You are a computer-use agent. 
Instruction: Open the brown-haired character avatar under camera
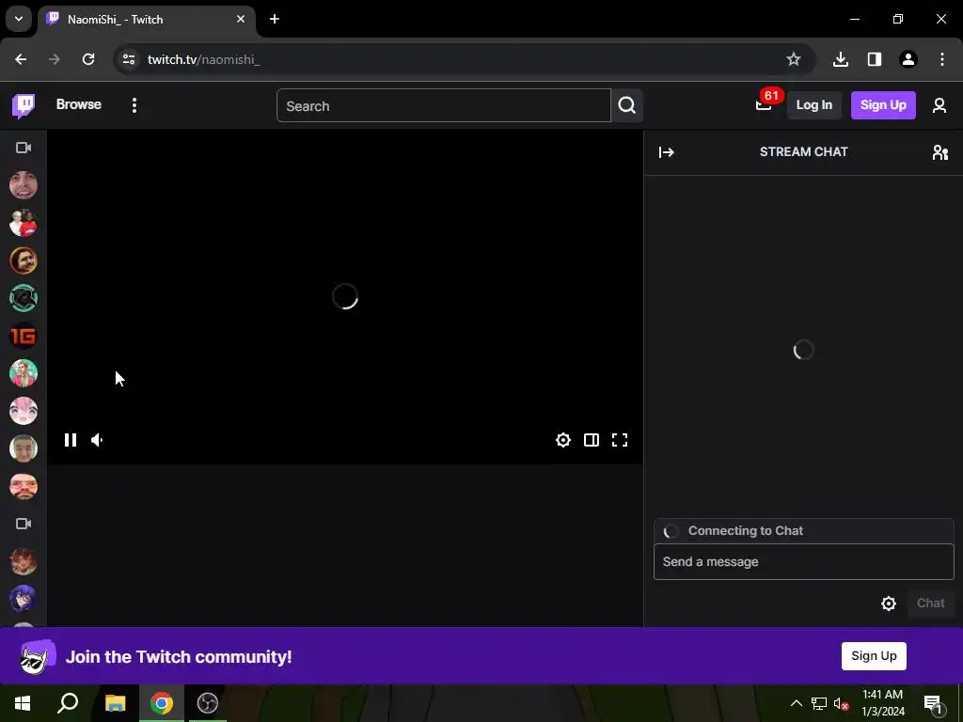click(x=24, y=562)
